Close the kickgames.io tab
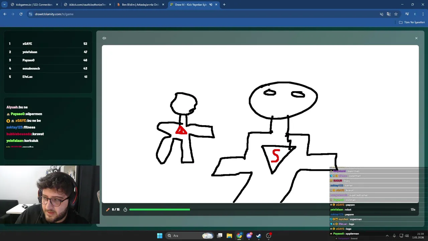 57,5
